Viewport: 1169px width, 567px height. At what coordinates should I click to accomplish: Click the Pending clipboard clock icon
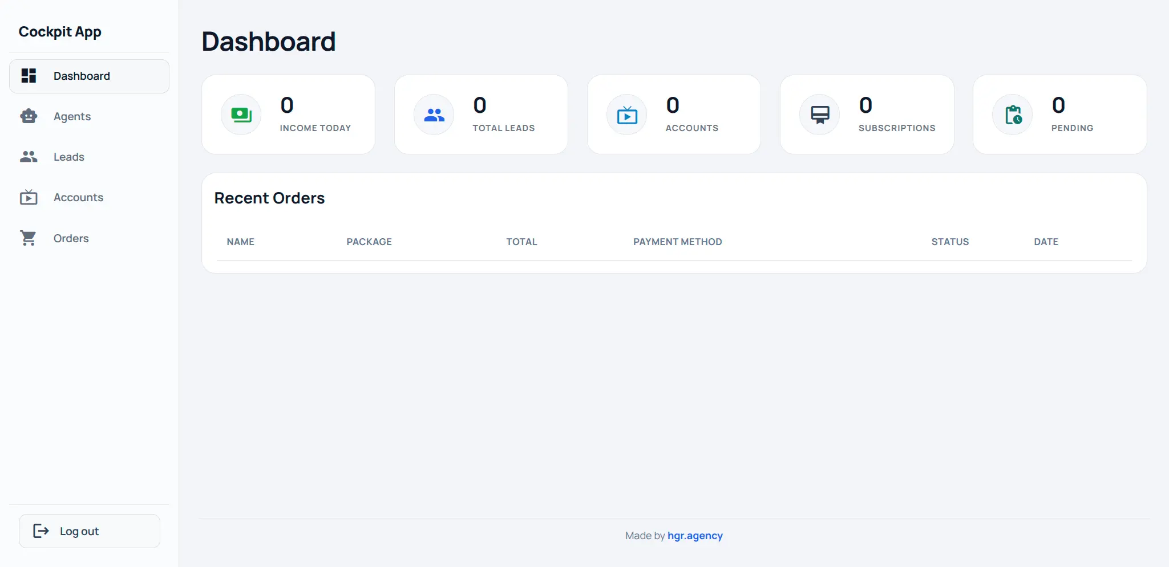[1012, 115]
